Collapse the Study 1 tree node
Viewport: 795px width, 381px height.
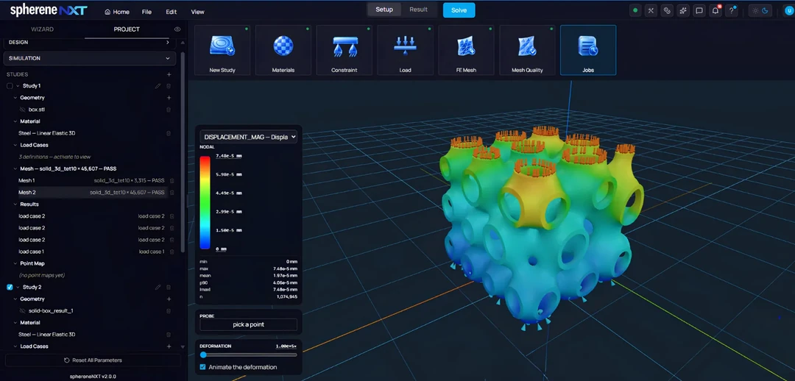coord(18,86)
